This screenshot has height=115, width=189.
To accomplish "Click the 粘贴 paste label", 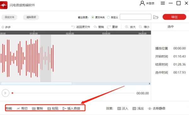I will tap(55, 108).
